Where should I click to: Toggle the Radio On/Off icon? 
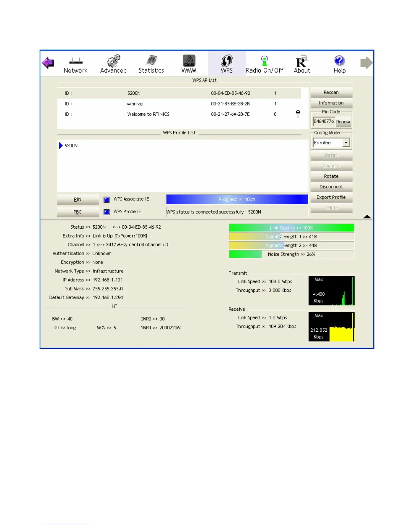[x=264, y=61]
